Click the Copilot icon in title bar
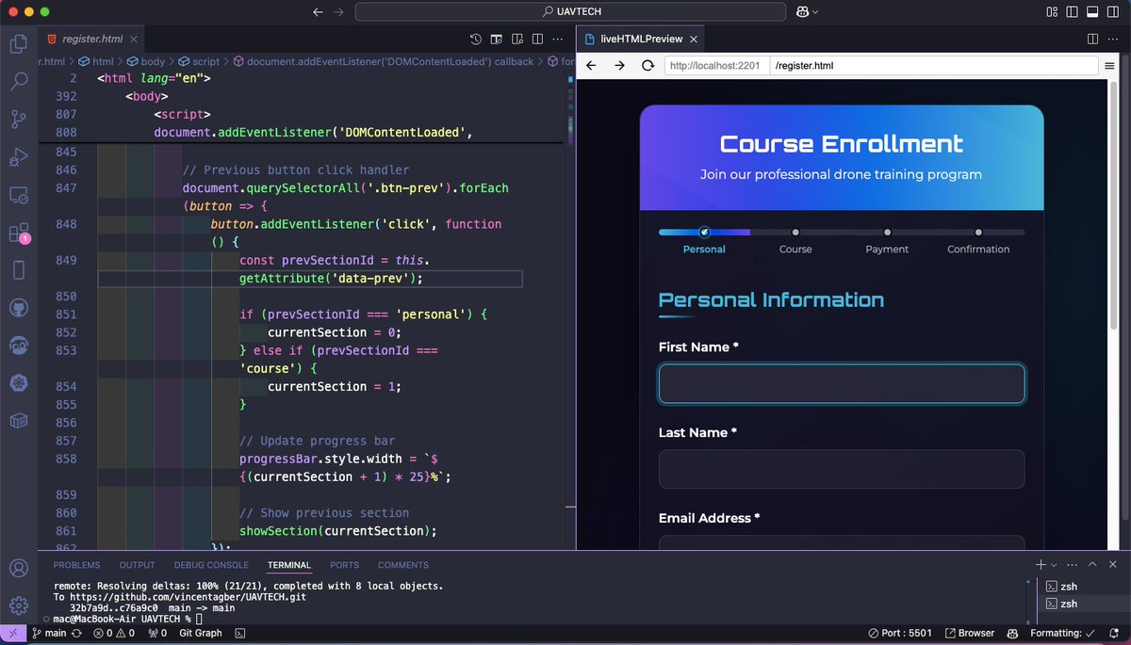Screen dimensions: 1131x645 tap(803, 11)
